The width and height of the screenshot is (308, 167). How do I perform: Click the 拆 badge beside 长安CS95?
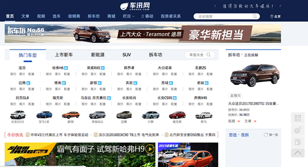(175, 98)
